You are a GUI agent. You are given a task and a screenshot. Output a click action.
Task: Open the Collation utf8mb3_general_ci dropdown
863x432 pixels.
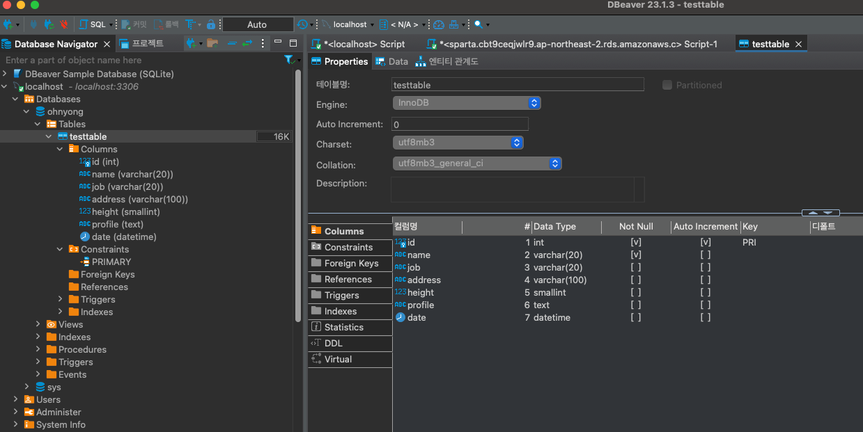click(x=477, y=163)
